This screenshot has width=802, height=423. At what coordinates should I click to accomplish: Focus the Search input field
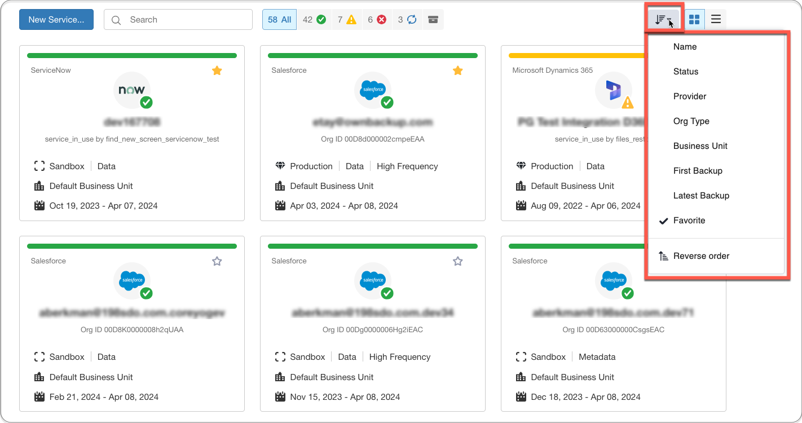point(178,20)
